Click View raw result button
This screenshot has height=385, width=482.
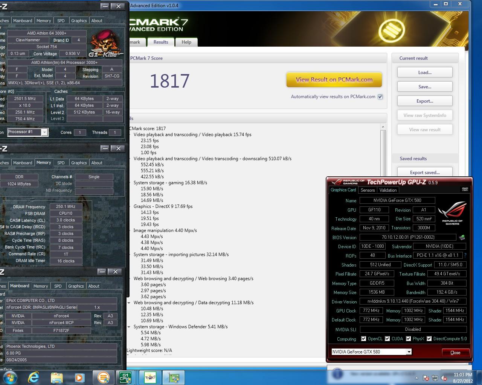pyautogui.click(x=425, y=130)
